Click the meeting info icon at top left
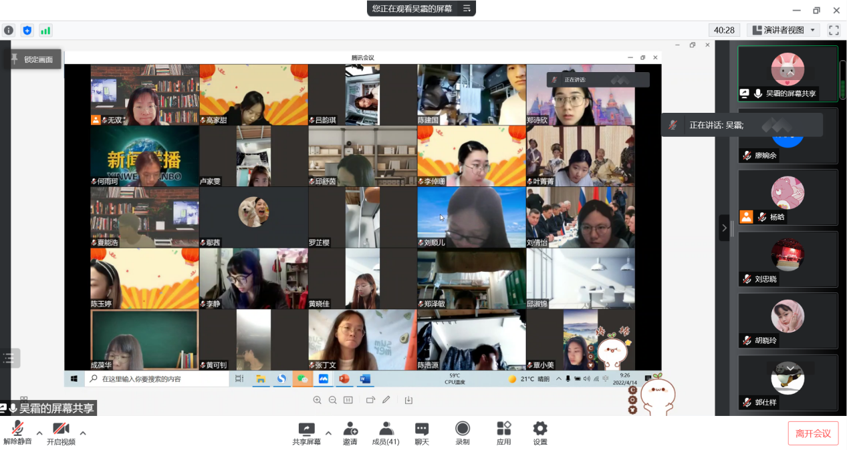Image resolution: width=847 pixels, height=450 pixels. (x=9, y=30)
